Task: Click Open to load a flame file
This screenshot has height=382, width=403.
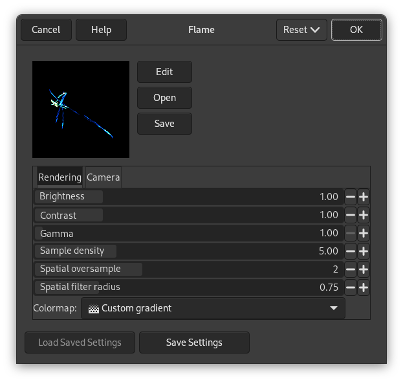Action: click(164, 98)
